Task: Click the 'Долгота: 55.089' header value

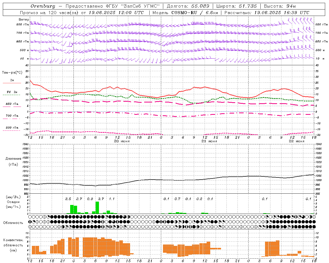Action: tap(188, 6)
